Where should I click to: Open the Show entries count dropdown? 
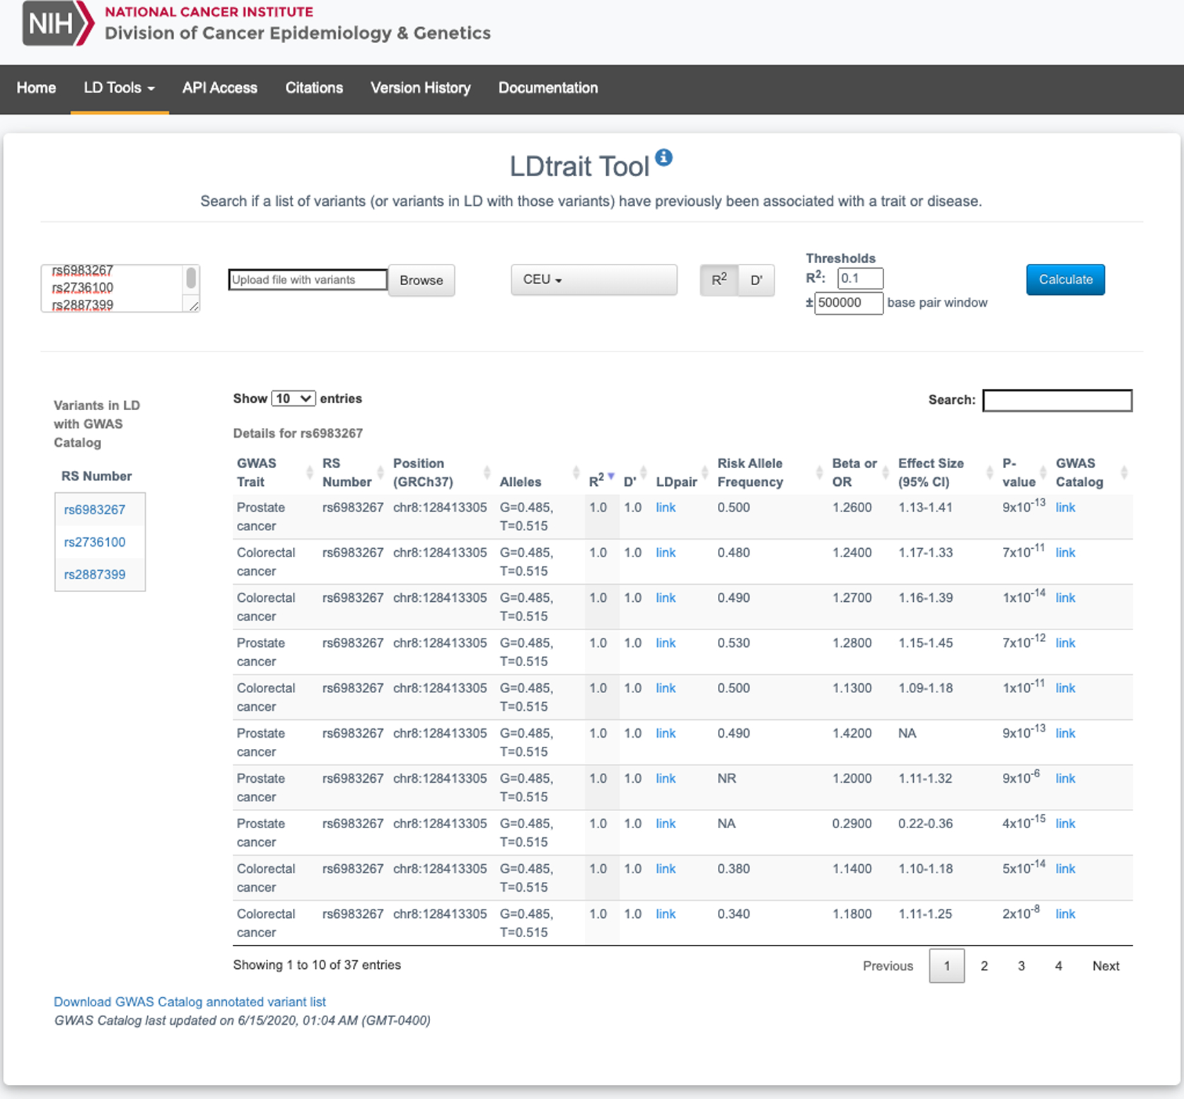click(294, 398)
